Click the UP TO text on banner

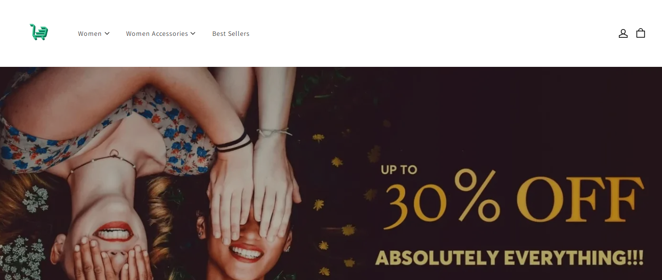[x=399, y=170]
